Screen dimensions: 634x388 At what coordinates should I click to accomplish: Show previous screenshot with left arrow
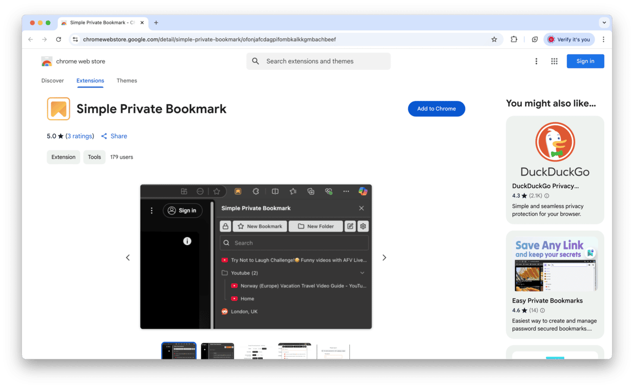(128, 257)
